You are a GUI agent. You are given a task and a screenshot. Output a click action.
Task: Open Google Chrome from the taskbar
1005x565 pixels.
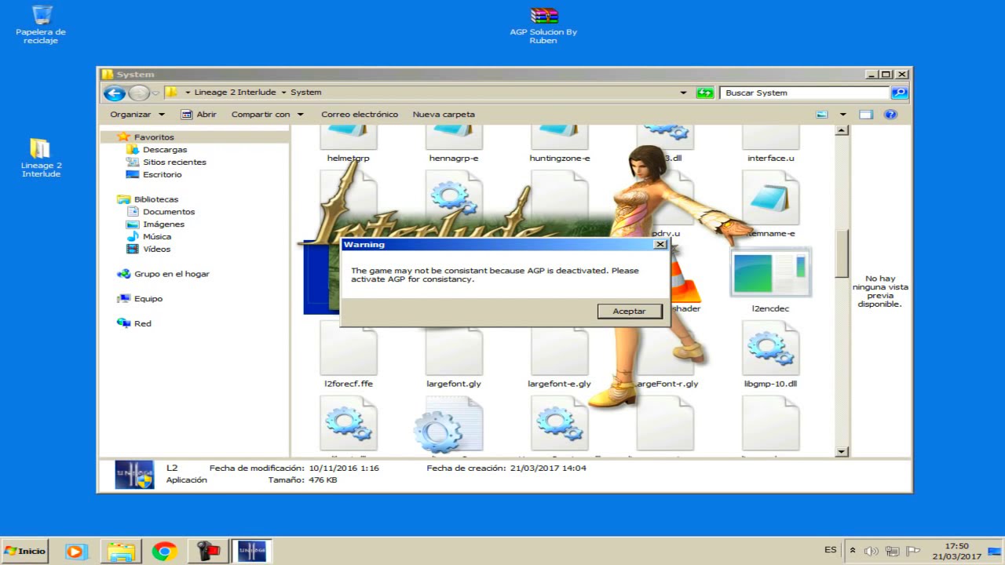[x=164, y=552]
